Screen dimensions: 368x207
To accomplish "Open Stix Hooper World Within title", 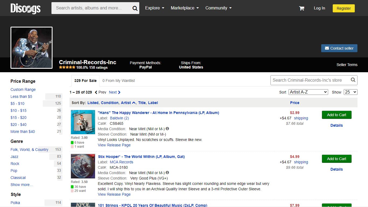I will 141,157.
